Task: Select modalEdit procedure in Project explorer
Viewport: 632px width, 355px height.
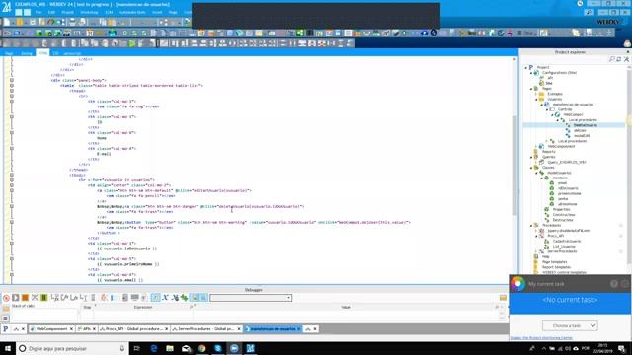Action: 582,136
